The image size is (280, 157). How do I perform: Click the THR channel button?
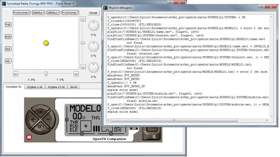click(8, 25)
